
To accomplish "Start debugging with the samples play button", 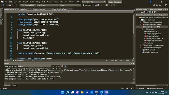I will point(83,5).
